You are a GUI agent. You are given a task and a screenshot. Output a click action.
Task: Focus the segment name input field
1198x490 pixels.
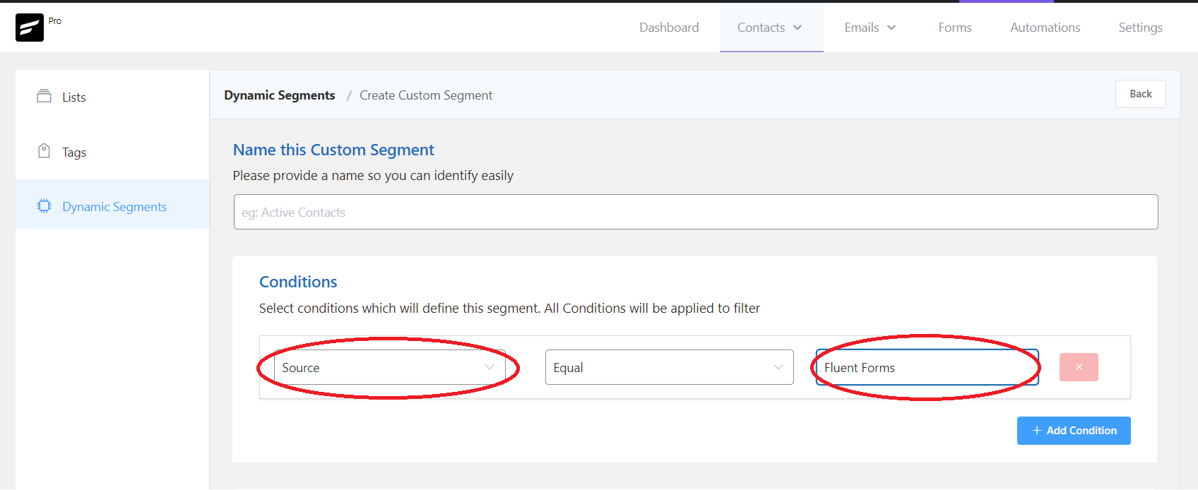pos(696,212)
